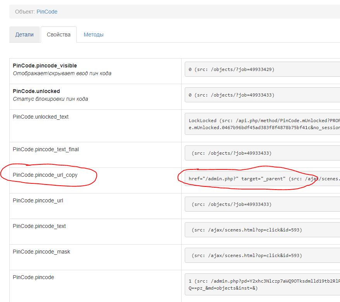Click the PinCode.pincode_visible property name

(x=45, y=66)
